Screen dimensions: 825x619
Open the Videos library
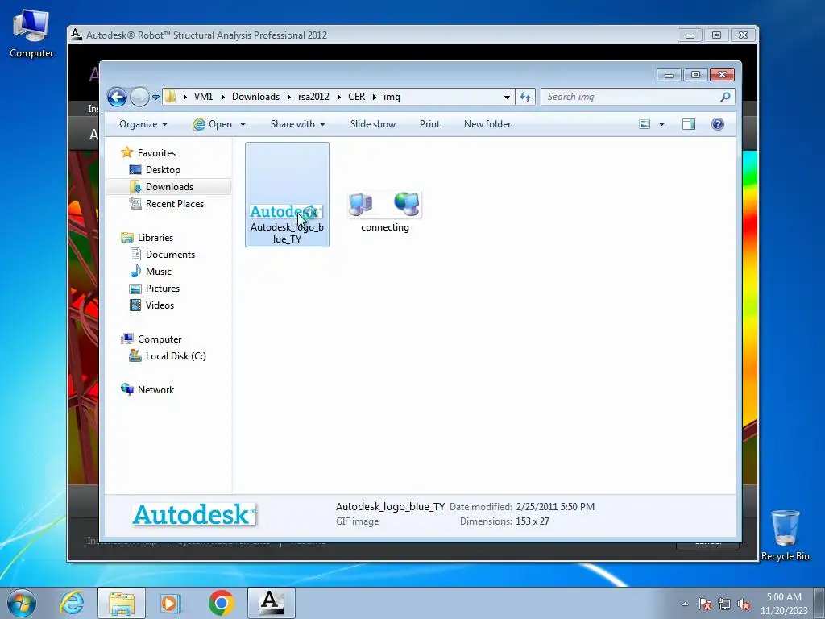160,305
